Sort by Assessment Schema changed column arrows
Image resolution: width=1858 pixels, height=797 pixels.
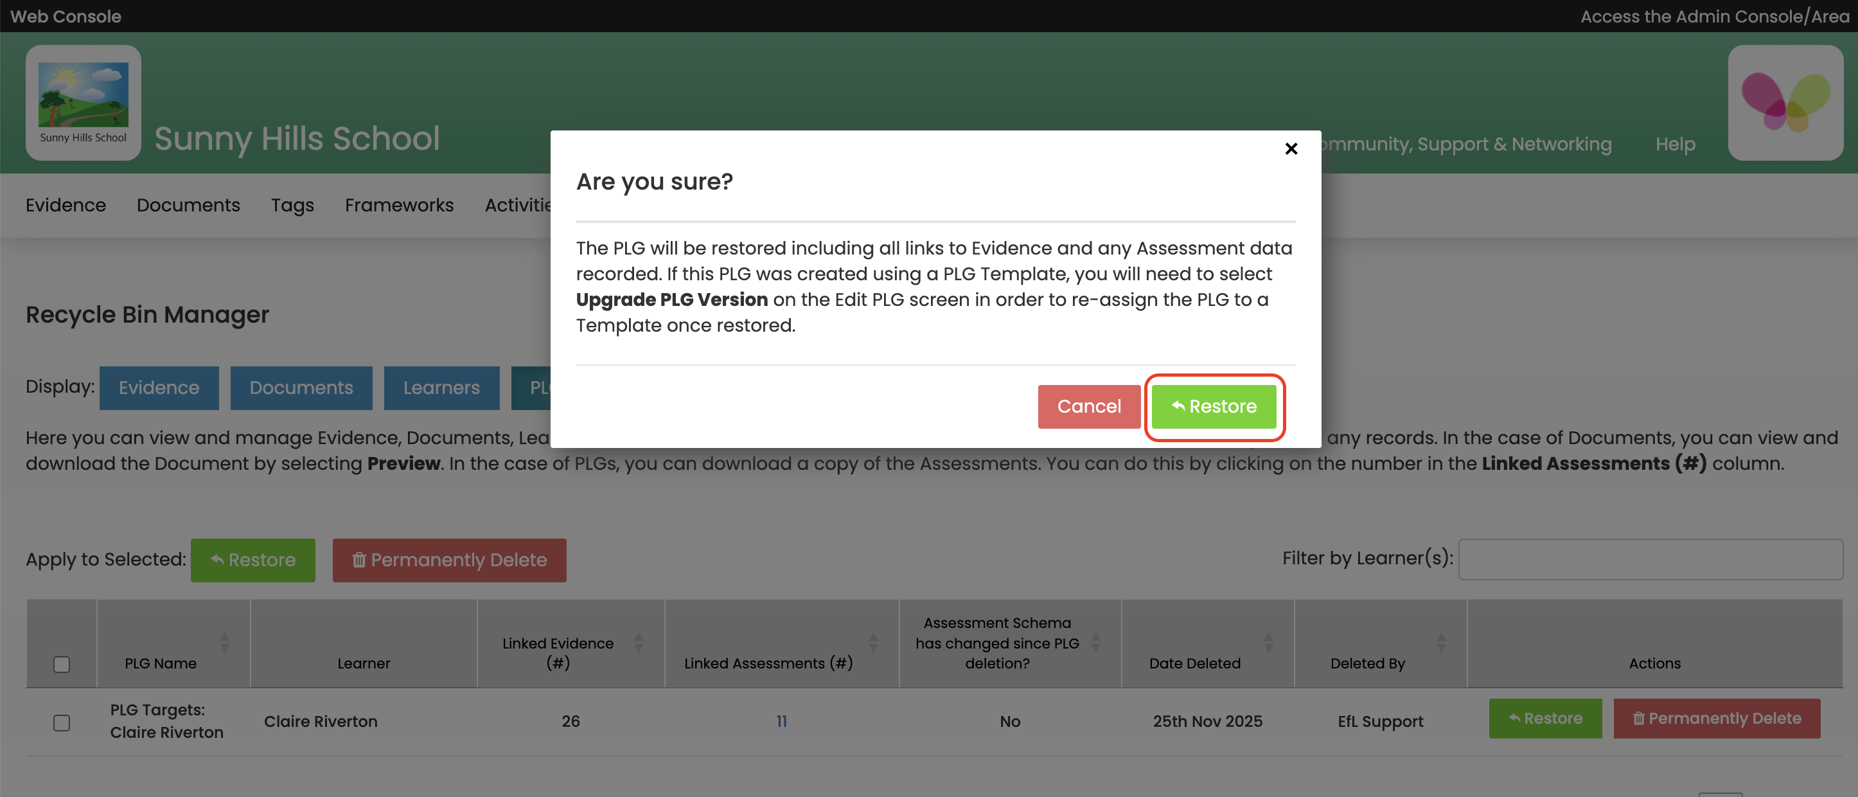(1095, 642)
